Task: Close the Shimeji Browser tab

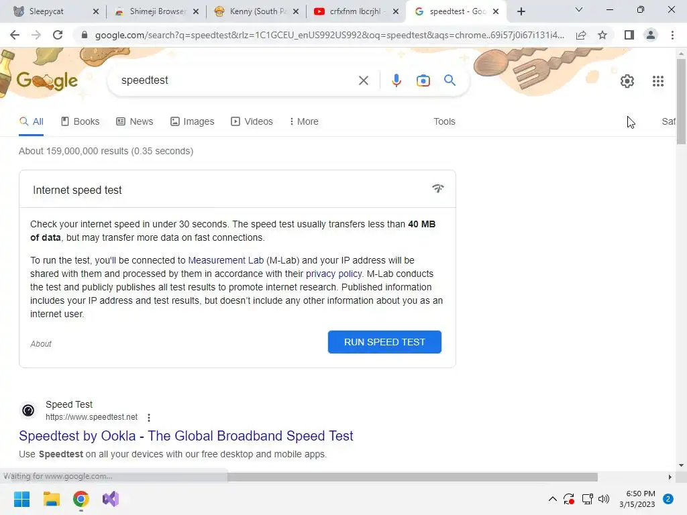Action: click(x=196, y=11)
